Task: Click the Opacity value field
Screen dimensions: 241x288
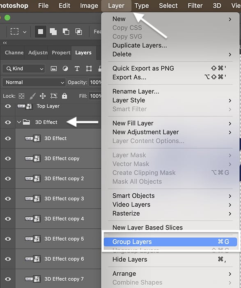Action: click(95, 82)
